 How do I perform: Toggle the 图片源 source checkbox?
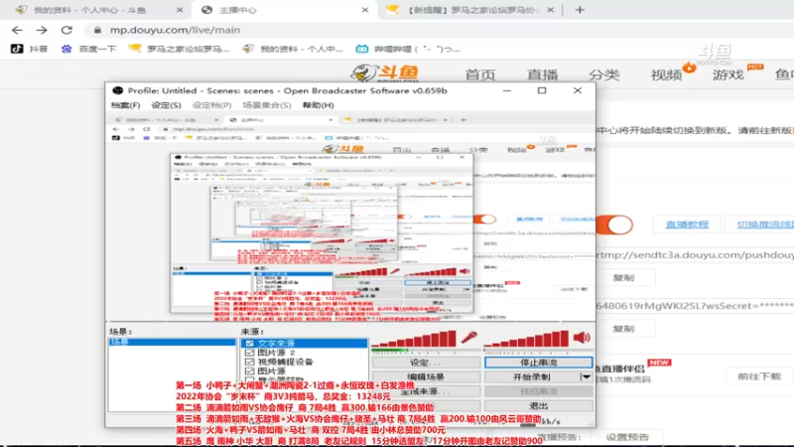point(249,371)
